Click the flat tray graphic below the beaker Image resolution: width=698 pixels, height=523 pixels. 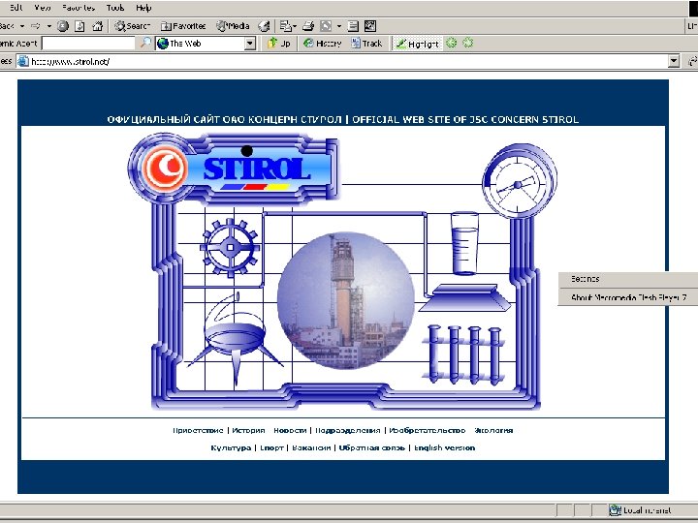(x=464, y=298)
